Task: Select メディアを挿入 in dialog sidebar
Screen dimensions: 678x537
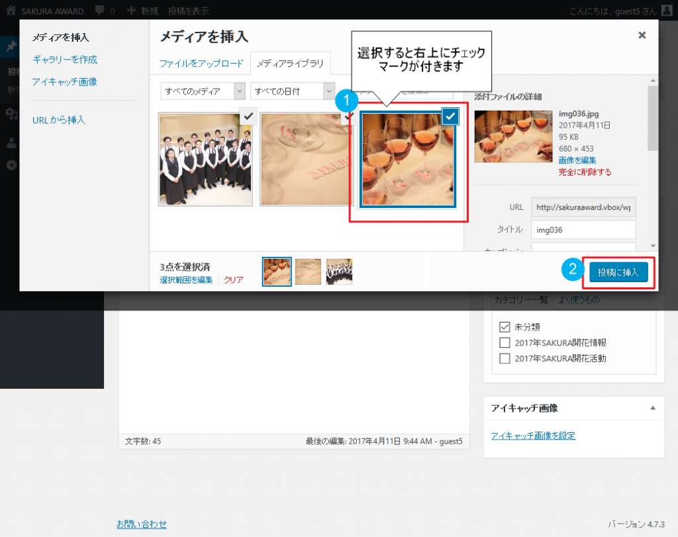Action: (60, 38)
